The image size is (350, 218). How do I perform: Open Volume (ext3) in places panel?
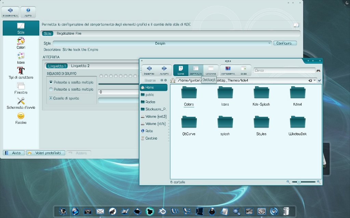tap(153, 116)
